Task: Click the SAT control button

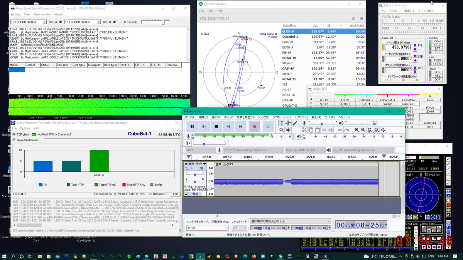Action: 437,49
